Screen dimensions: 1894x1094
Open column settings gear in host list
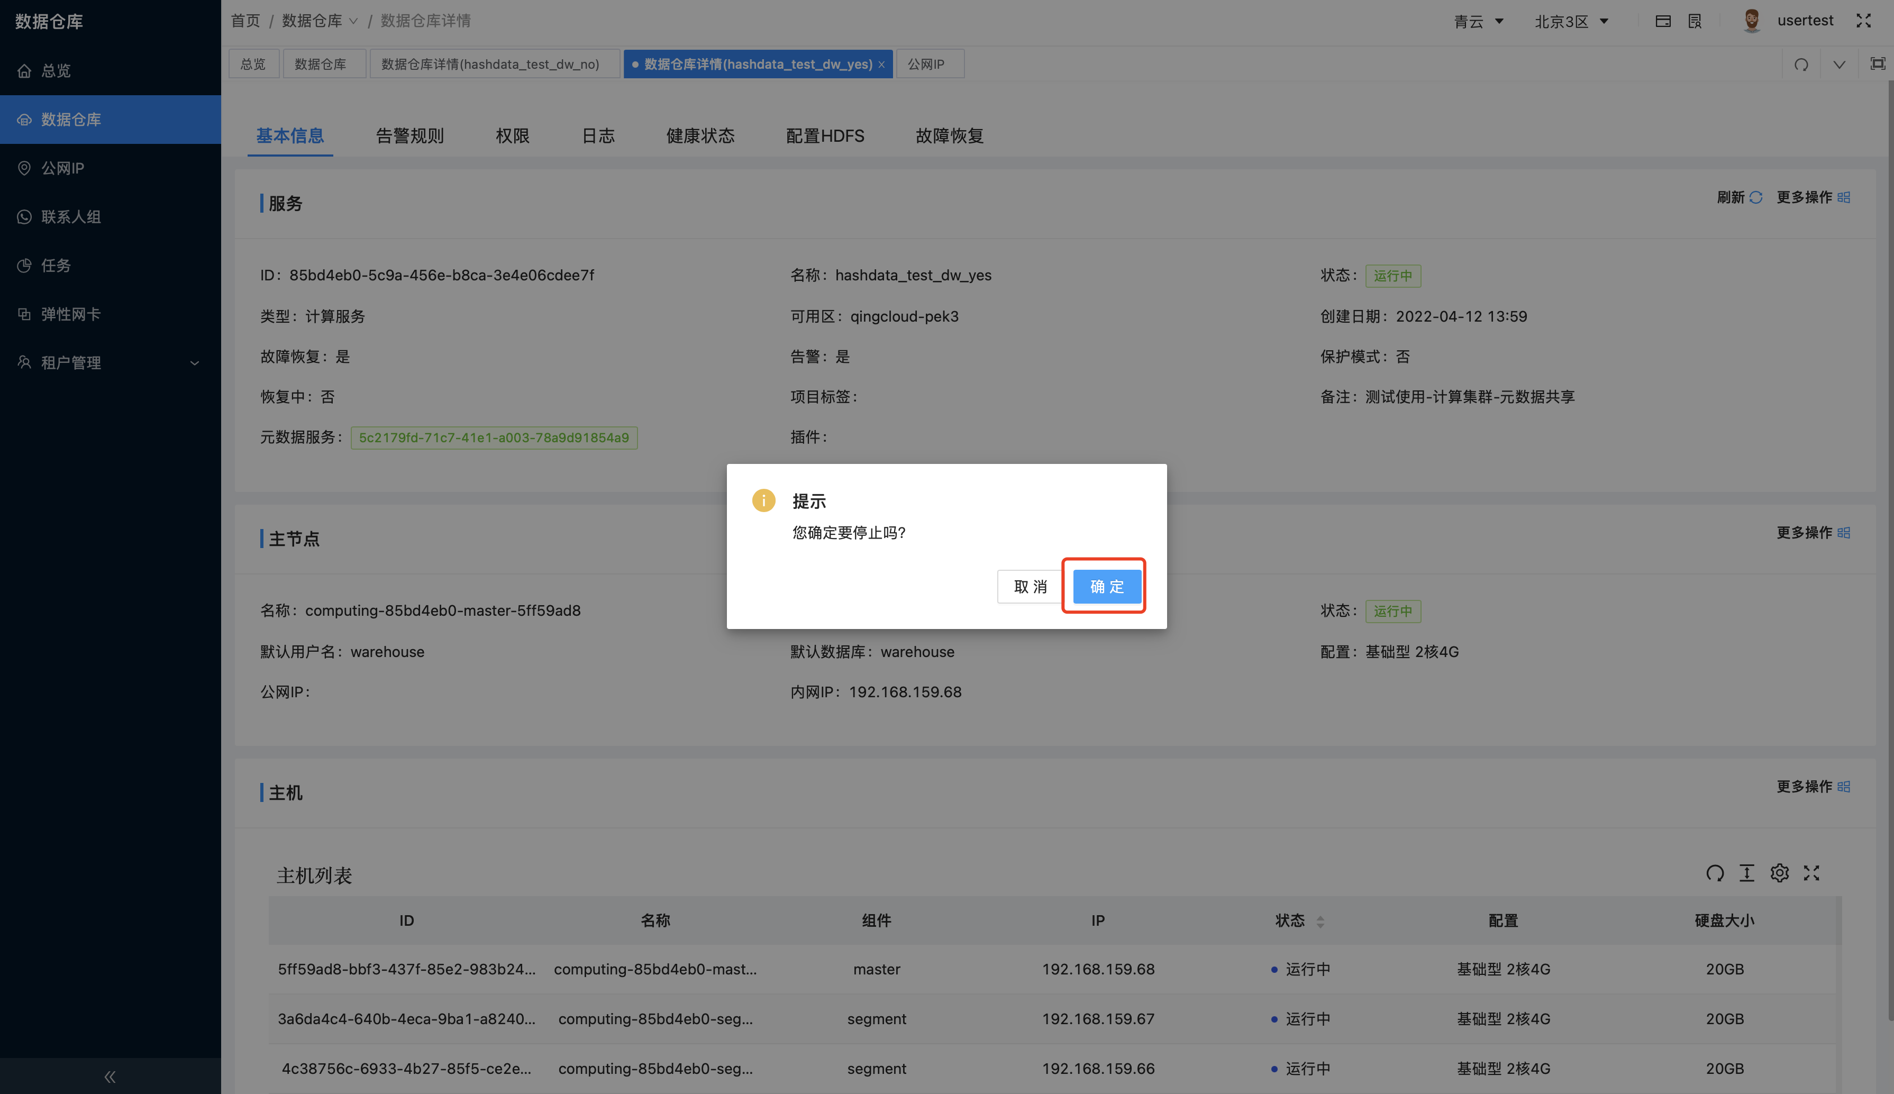point(1779,873)
